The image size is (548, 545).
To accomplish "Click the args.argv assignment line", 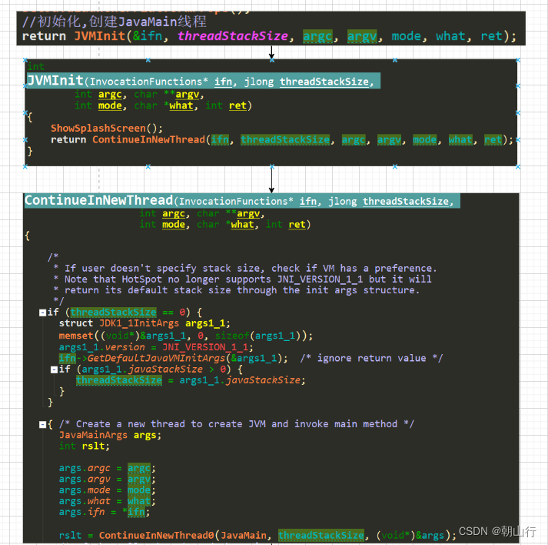I will (x=107, y=480).
